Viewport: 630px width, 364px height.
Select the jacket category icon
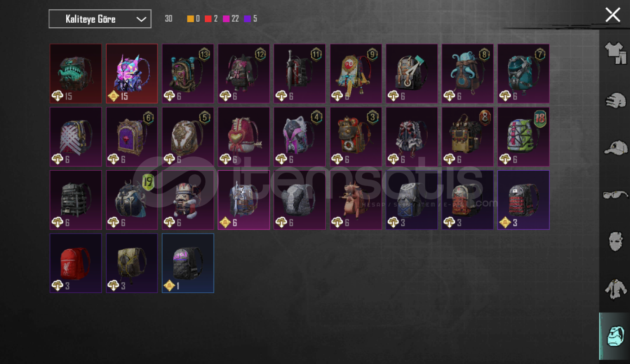[x=616, y=289]
